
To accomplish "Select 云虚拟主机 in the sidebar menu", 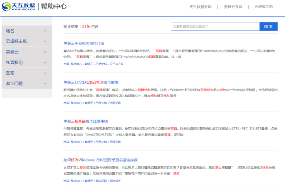I will click(x=27, y=41).
